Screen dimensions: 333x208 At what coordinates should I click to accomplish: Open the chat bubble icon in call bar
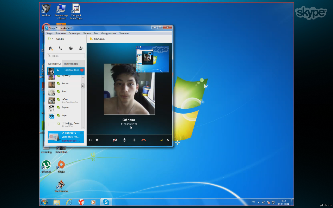point(97,140)
